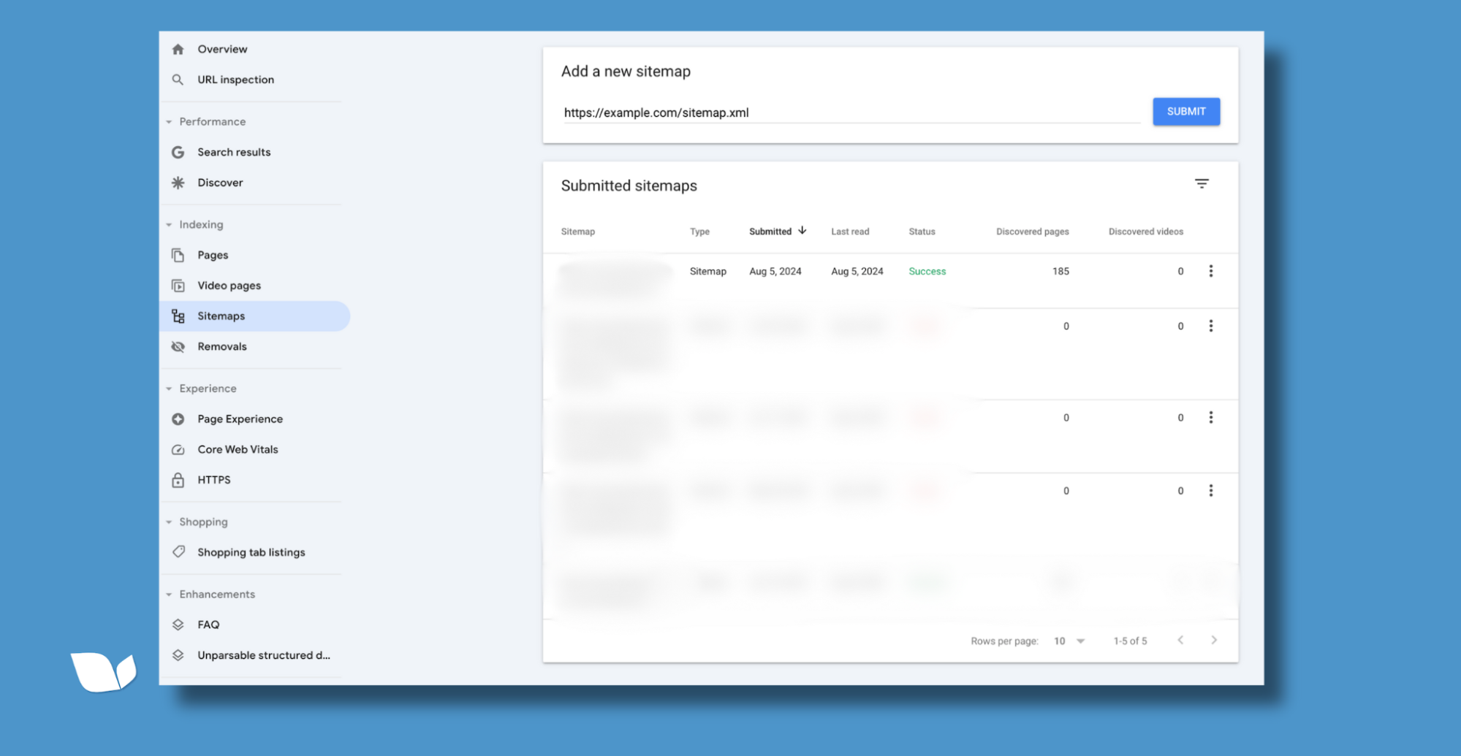Collapse the Experience section
The height and width of the screenshot is (756, 1461).
pyautogui.click(x=169, y=389)
